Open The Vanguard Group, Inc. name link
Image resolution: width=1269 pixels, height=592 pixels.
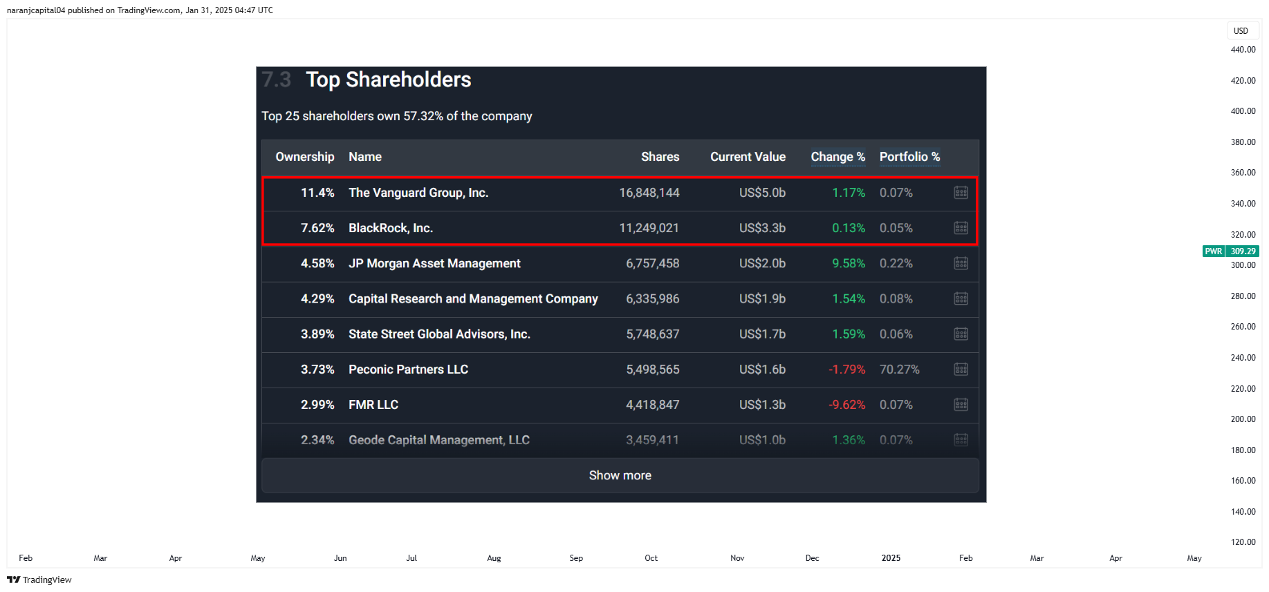(x=418, y=193)
